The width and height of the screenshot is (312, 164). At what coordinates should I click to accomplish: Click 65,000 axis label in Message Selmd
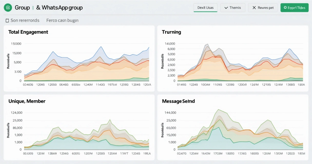tap(171, 128)
